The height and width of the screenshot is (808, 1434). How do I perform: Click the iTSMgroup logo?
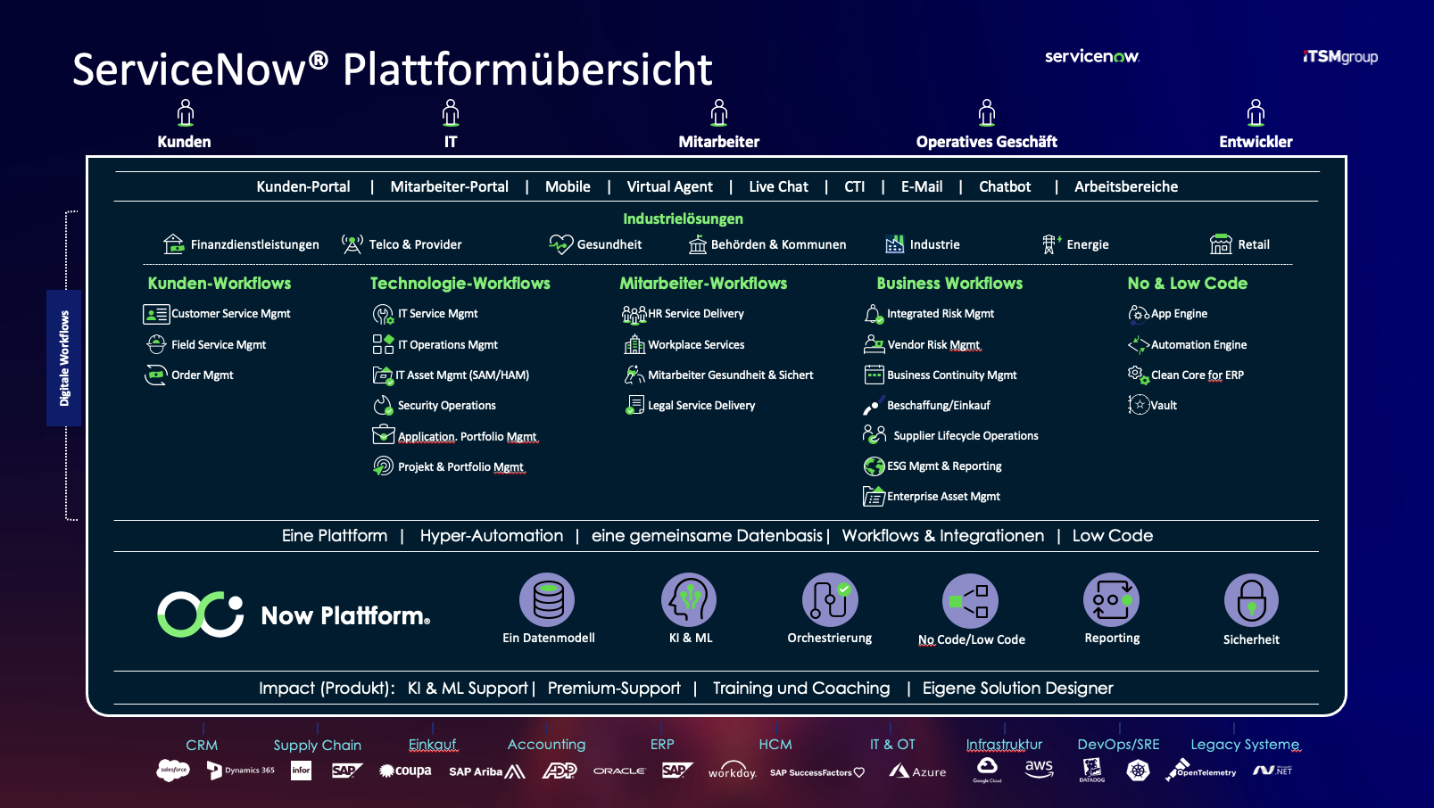(1340, 56)
